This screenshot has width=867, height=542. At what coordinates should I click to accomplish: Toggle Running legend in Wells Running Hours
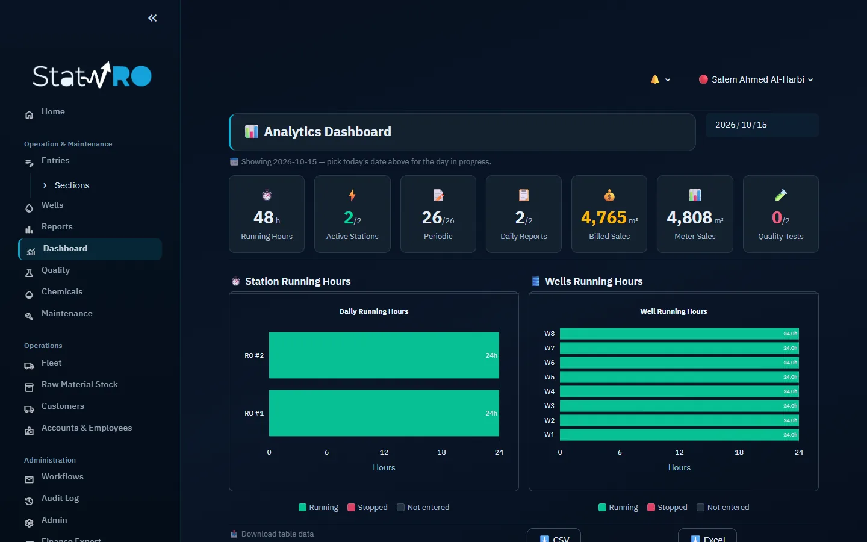(x=618, y=508)
